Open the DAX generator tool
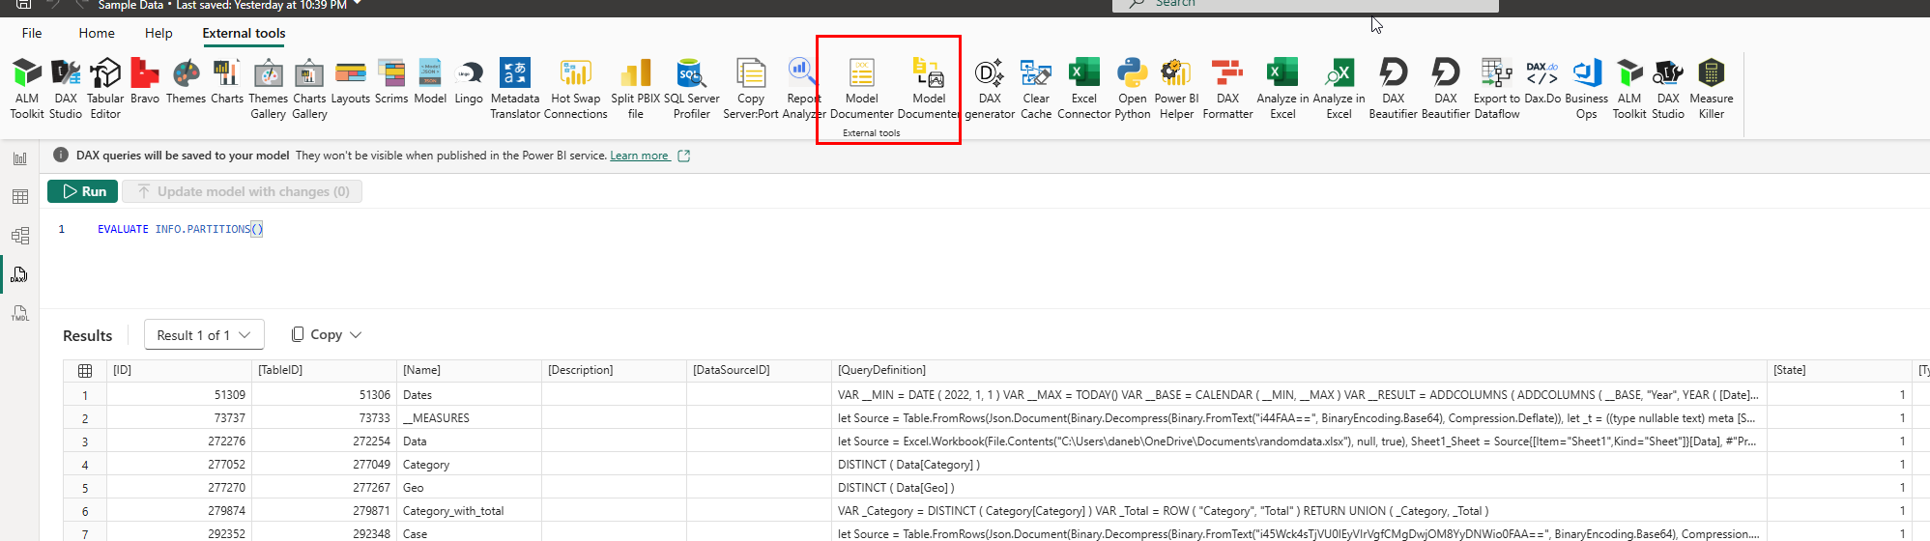 (x=990, y=88)
